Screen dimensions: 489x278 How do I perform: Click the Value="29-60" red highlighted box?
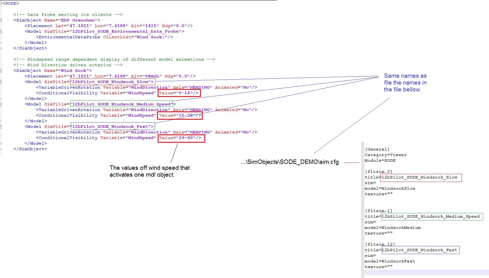[181, 138]
